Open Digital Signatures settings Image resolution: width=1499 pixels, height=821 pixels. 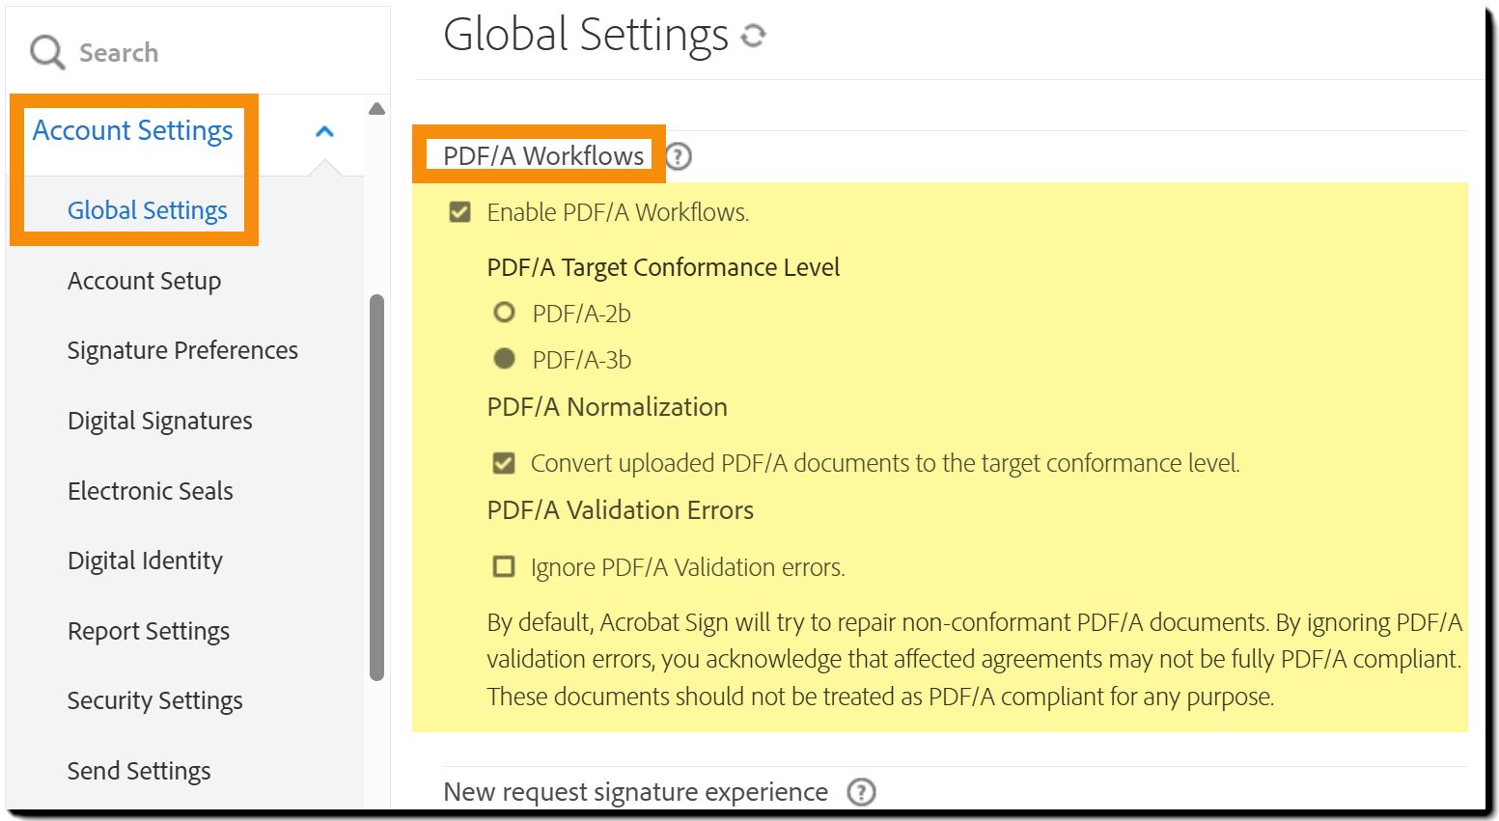click(x=159, y=421)
